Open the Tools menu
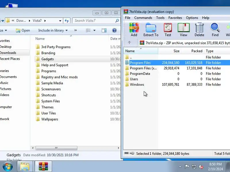Screen dimensions: 230x172 coord(160,18)
